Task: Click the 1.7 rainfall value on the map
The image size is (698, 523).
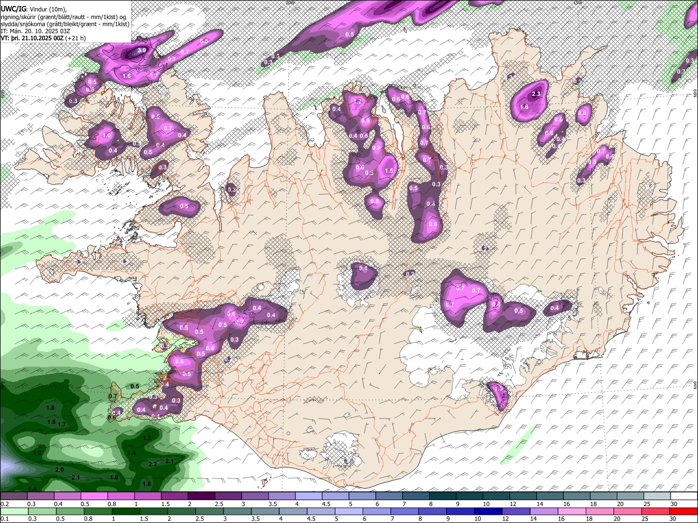Action: point(62,424)
